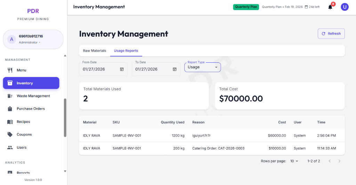Click the sidebar vertical scrollbar
The image size is (356, 185).
(x=65, y=118)
